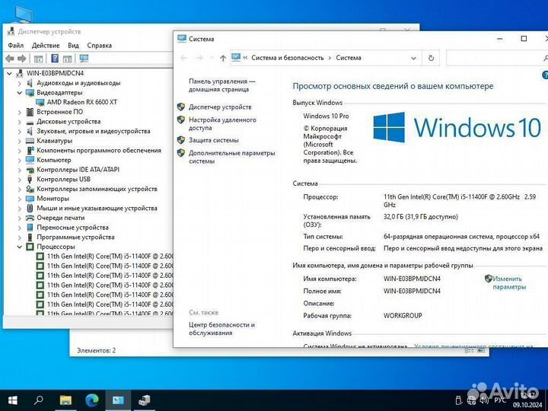Click the Программные устройства icon
Viewport: 548px width, 411px height.
tap(30, 237)
